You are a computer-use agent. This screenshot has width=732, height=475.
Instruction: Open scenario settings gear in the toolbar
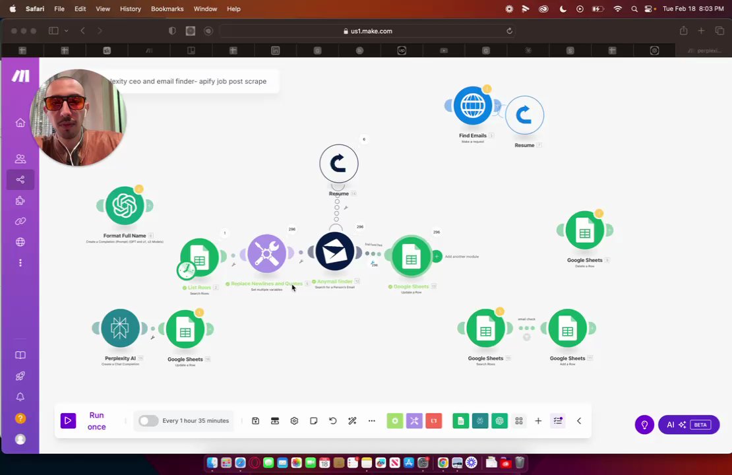pyautogui.click(x=294, y=421)
